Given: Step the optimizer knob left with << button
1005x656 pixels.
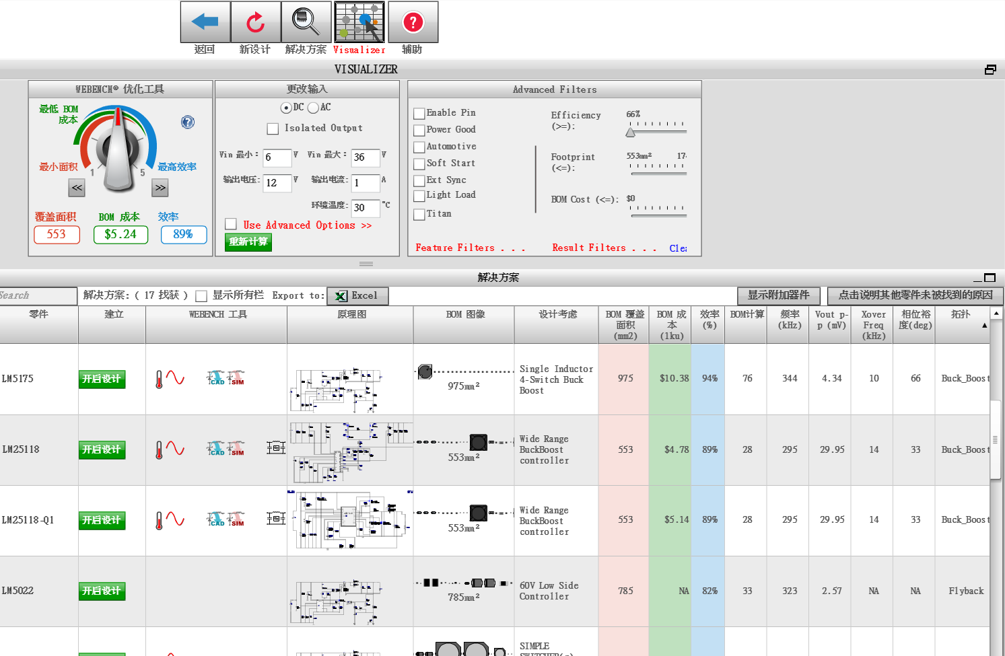Looking at the screenshot, I should click(x=77, y=188).
